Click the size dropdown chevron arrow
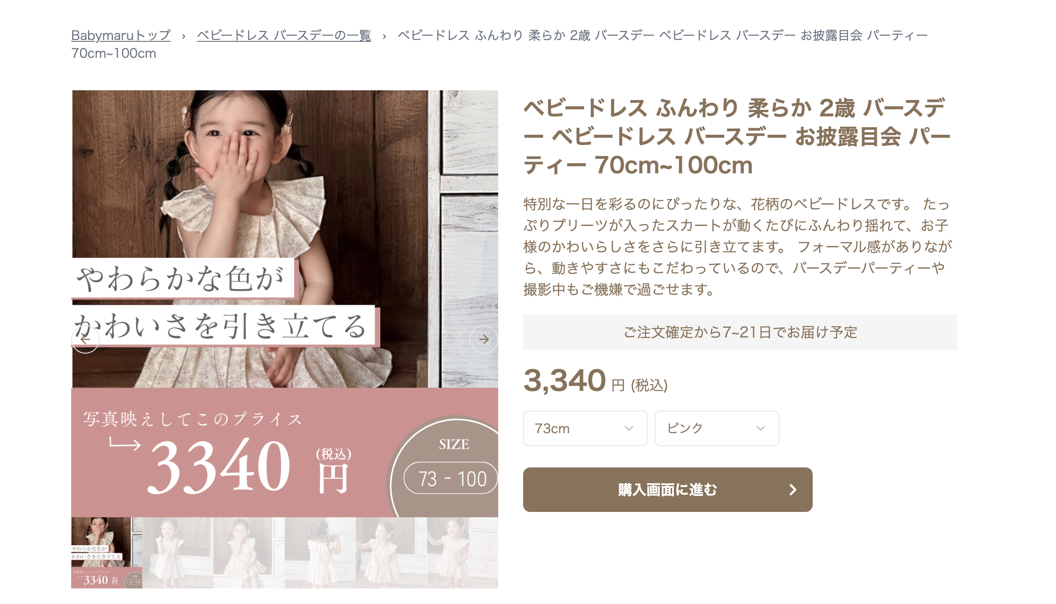1056x604 pixels. tap(629, 428)
